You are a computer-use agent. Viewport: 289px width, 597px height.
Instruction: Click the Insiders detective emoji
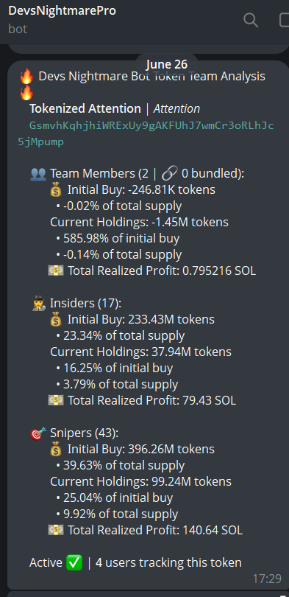(39, 304)
